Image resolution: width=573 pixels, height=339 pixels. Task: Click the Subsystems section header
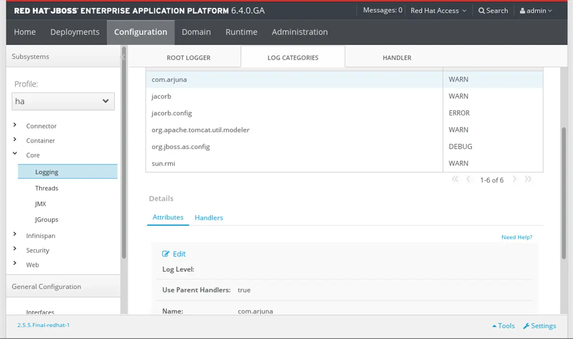[x=63, y=56]
